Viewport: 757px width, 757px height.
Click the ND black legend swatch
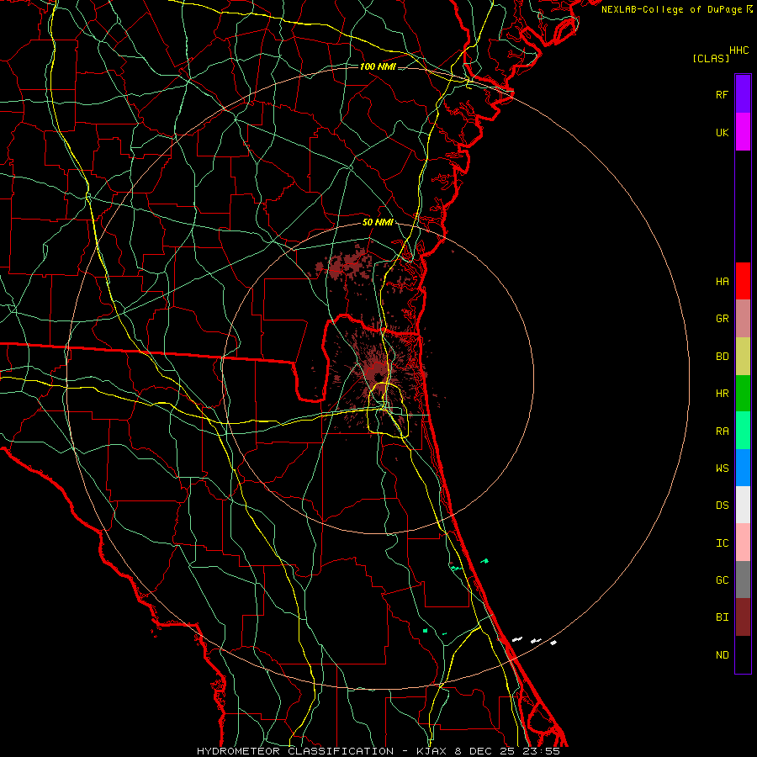(x=743, y=654)
